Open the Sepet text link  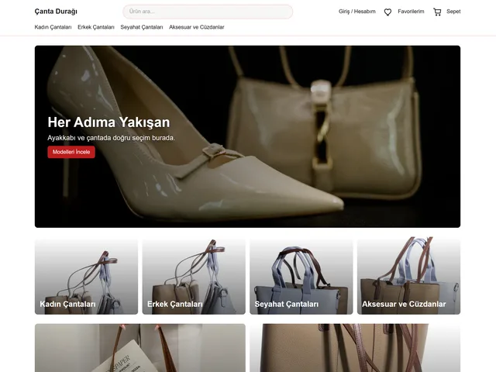pyautogui.click(x=453, y=12)
